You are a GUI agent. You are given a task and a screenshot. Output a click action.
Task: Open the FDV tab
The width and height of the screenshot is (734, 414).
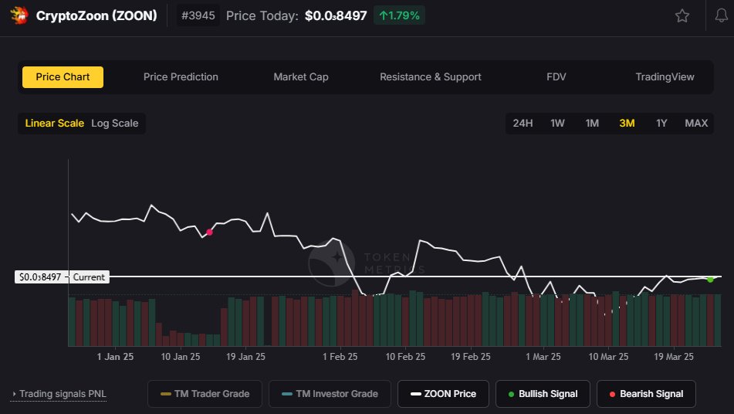click(x=556, y=76)
